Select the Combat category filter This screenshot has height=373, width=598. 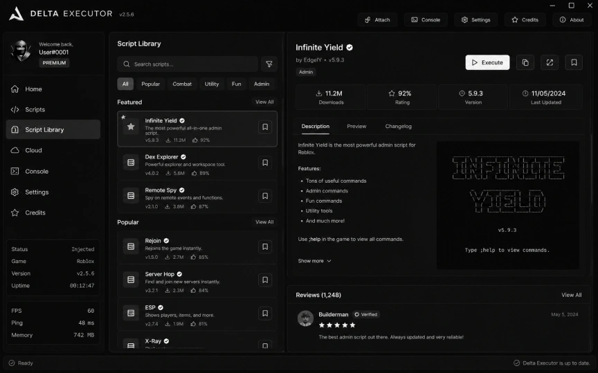pos(182,84)
